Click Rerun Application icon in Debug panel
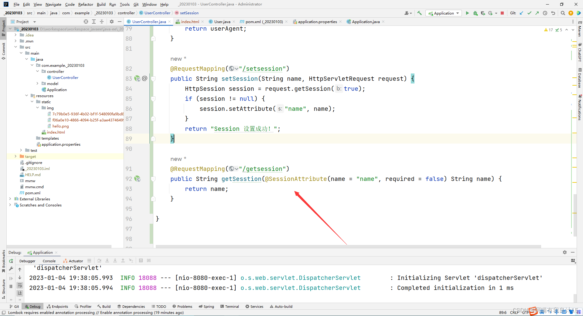Viewport: 583px width, 316px height. [x=11, y=261]
